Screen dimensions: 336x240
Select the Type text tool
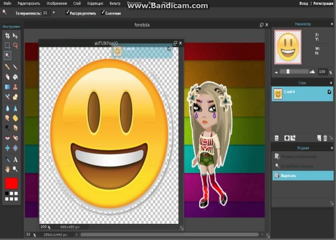(15, 159)
